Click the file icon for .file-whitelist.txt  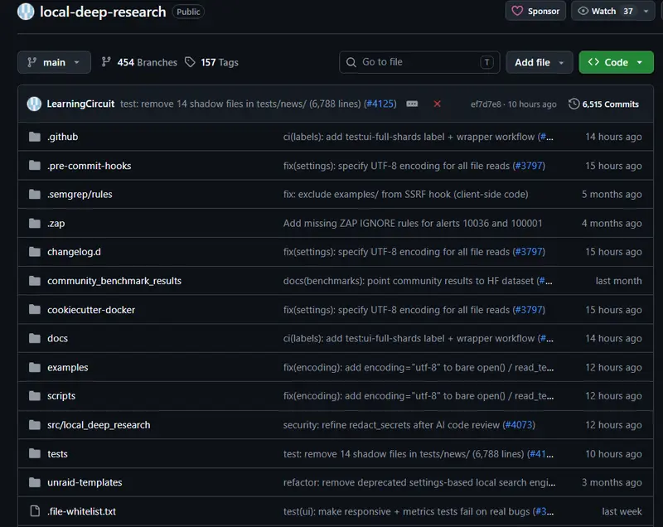pyautogui.click(x=35, y=511)
